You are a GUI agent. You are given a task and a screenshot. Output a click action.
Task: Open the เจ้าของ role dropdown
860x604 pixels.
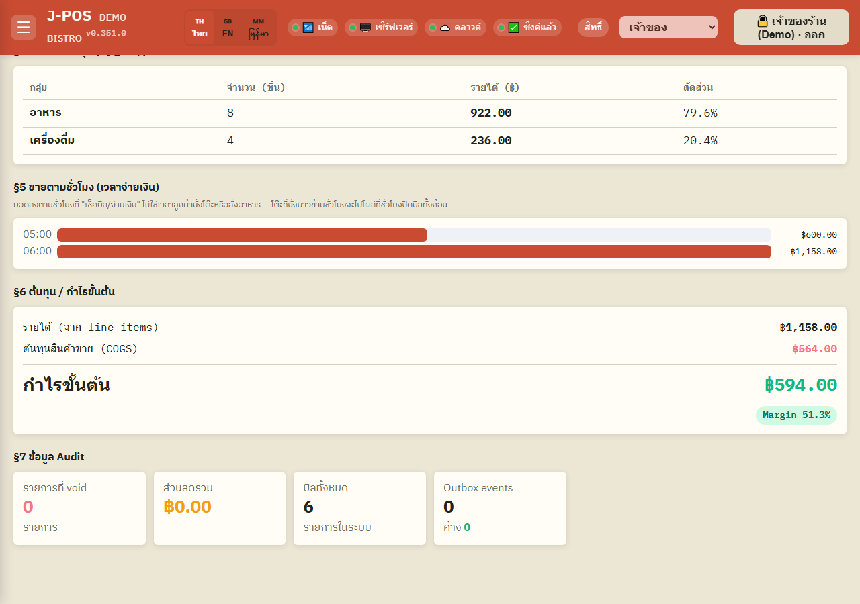pyautogui.click(x=669, y=28)
